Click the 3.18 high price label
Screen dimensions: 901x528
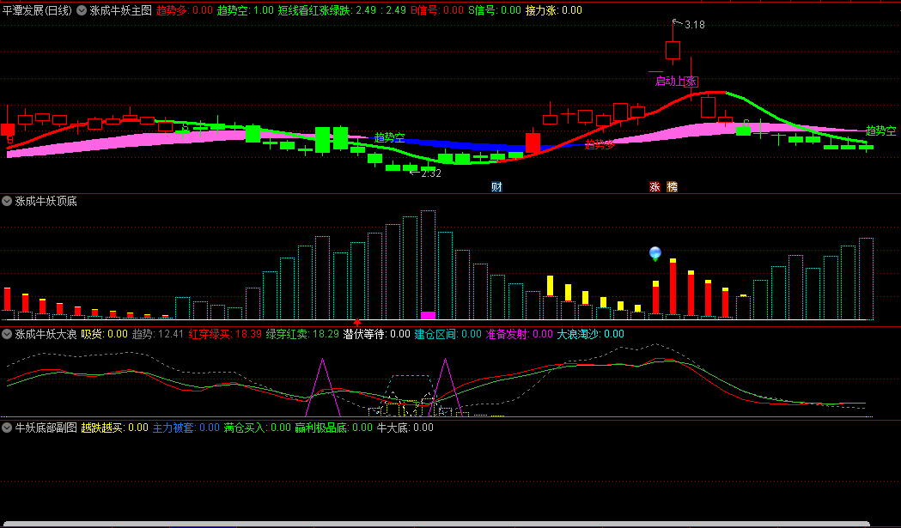694,25
